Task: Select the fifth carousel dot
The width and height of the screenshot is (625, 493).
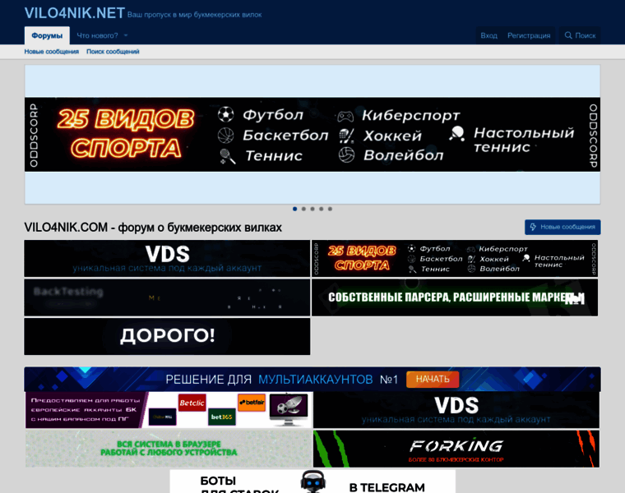Action: pyautogui.click(x=330, y=209)
